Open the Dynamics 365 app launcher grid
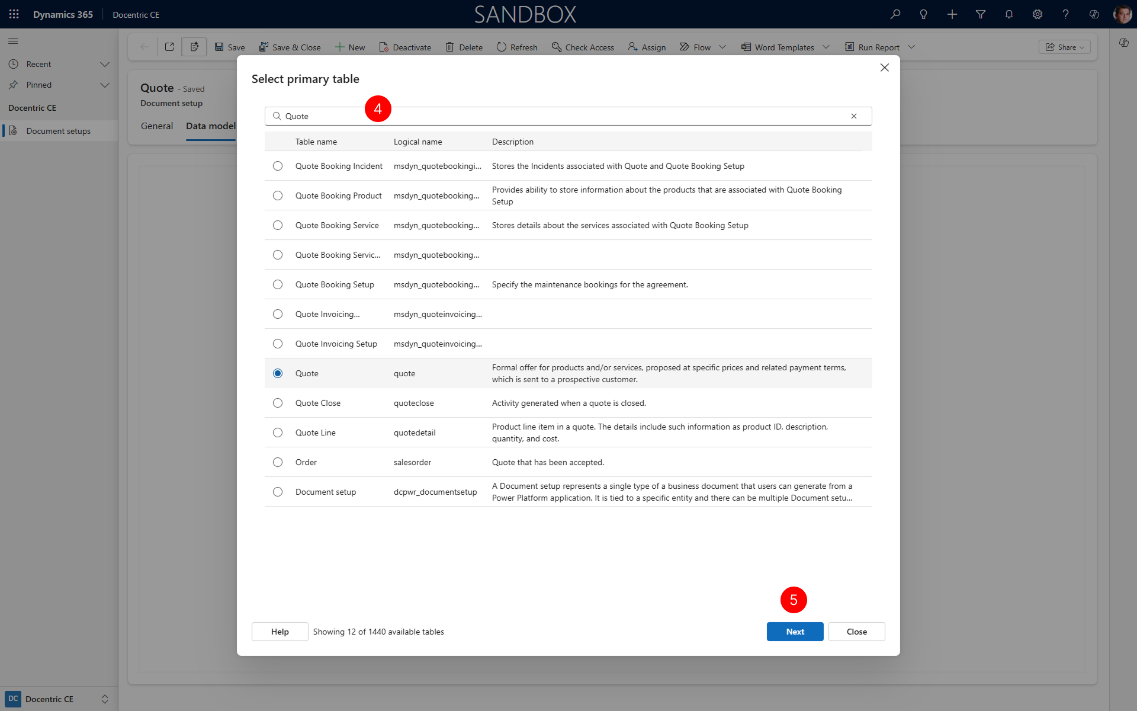Screen dimensions: 1137x711 14,14
